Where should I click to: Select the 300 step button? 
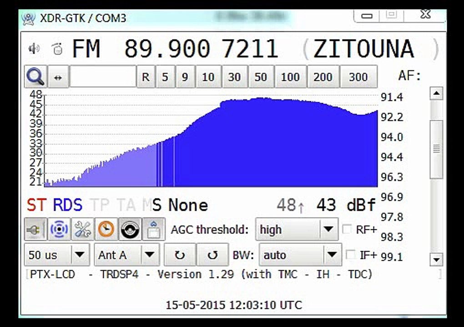(358, 77)
